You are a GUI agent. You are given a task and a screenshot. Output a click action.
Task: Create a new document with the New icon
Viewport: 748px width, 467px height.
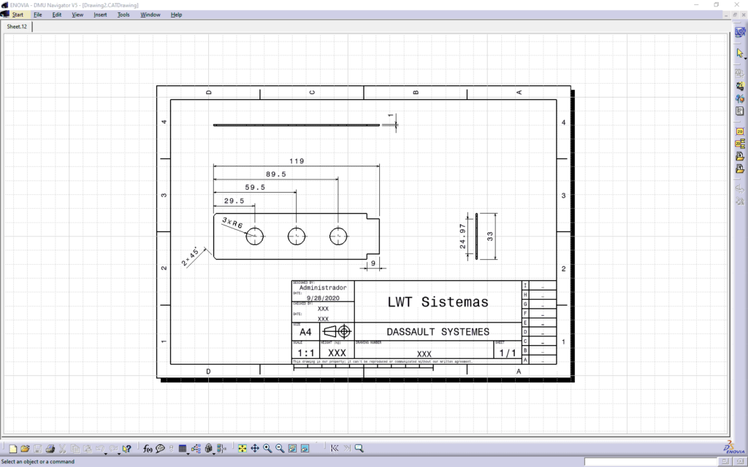(15, 448)
